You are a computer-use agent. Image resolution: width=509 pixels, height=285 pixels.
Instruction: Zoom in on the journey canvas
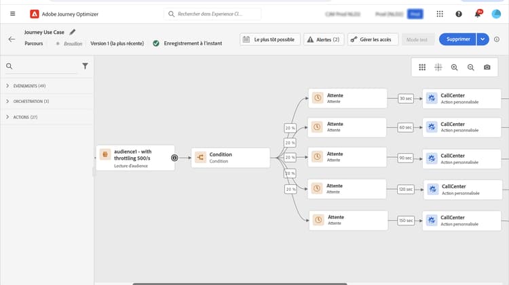coord(455,67)
